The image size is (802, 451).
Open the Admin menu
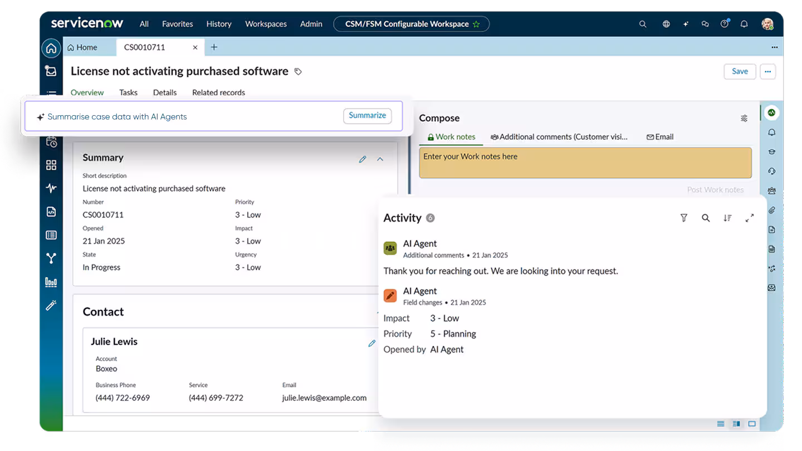tap(311, 24)
